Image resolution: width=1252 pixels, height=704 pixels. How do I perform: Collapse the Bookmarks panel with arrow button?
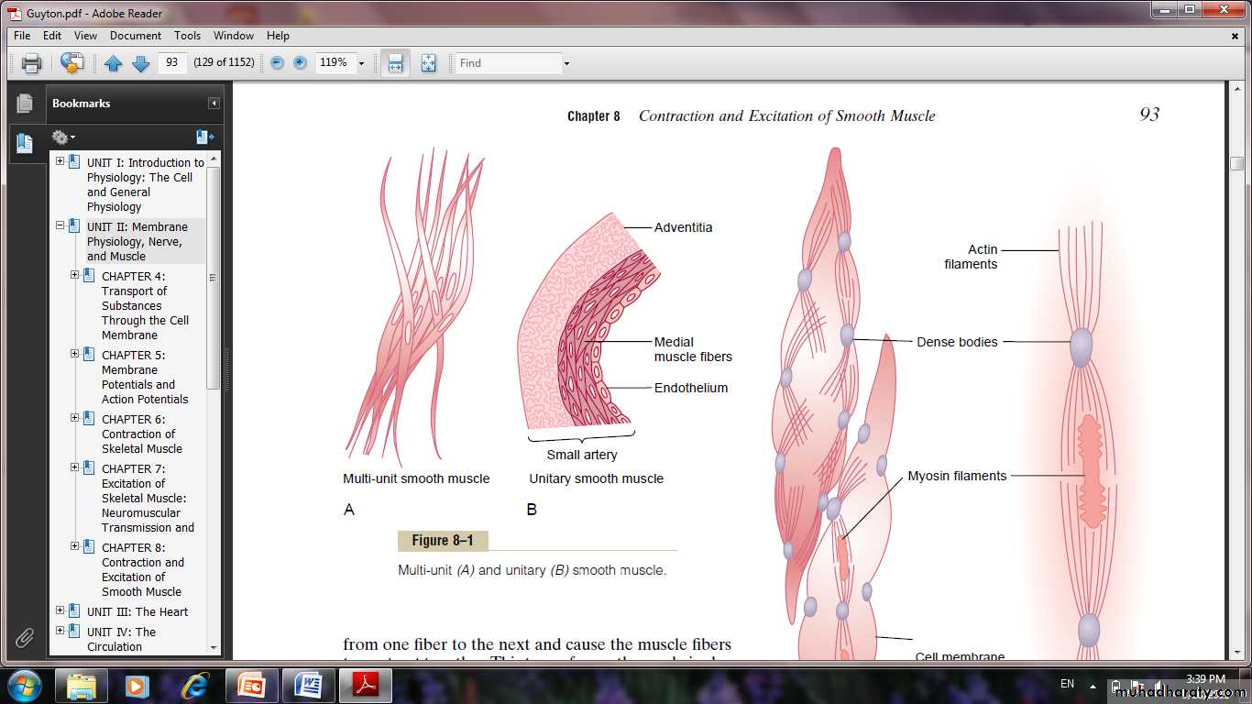[x=214, y=104]
